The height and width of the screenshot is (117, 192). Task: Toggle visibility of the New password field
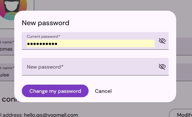[162, 67]
